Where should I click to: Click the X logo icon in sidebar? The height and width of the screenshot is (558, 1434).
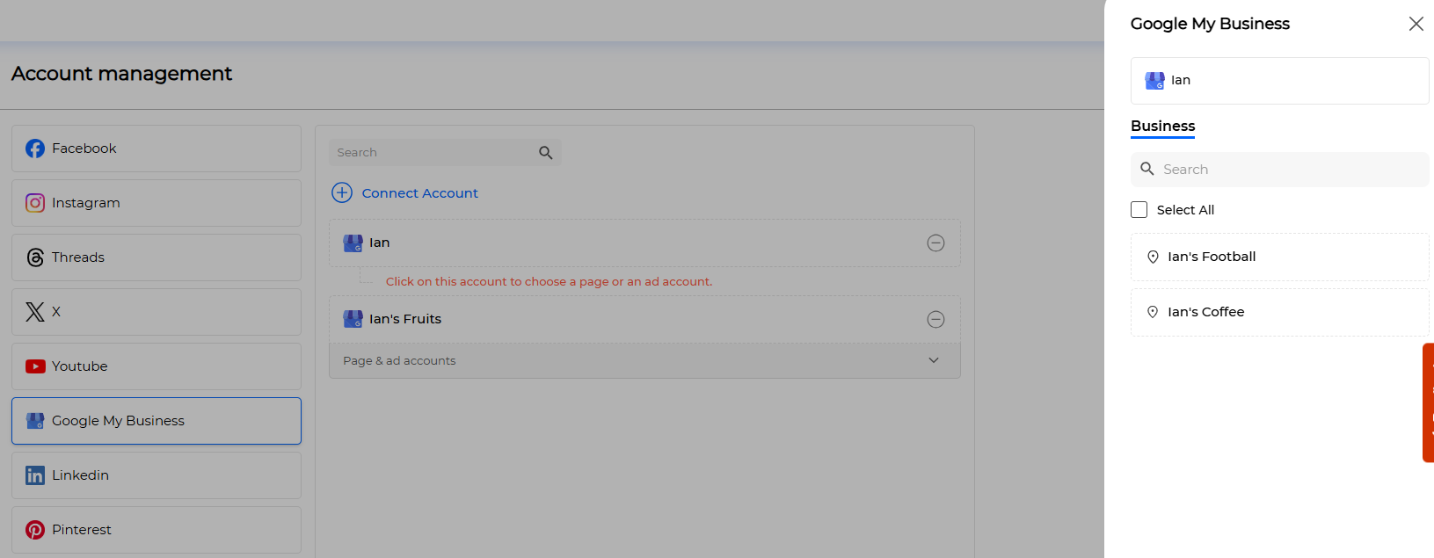coord(35,312)
